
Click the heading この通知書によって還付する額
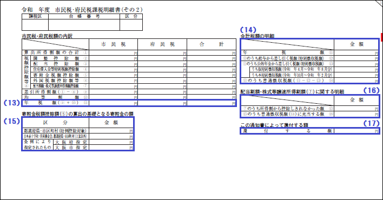point(274,125)
